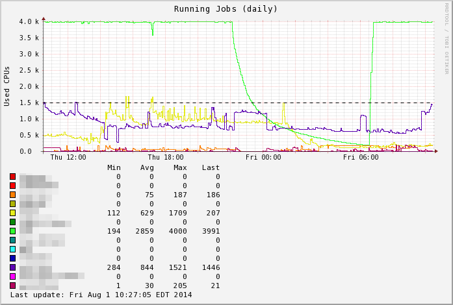Viewport: 453px width, 305px height.
Task: Select the Avg value '629'
Action: pyautogui.click(x=147, y=213)
